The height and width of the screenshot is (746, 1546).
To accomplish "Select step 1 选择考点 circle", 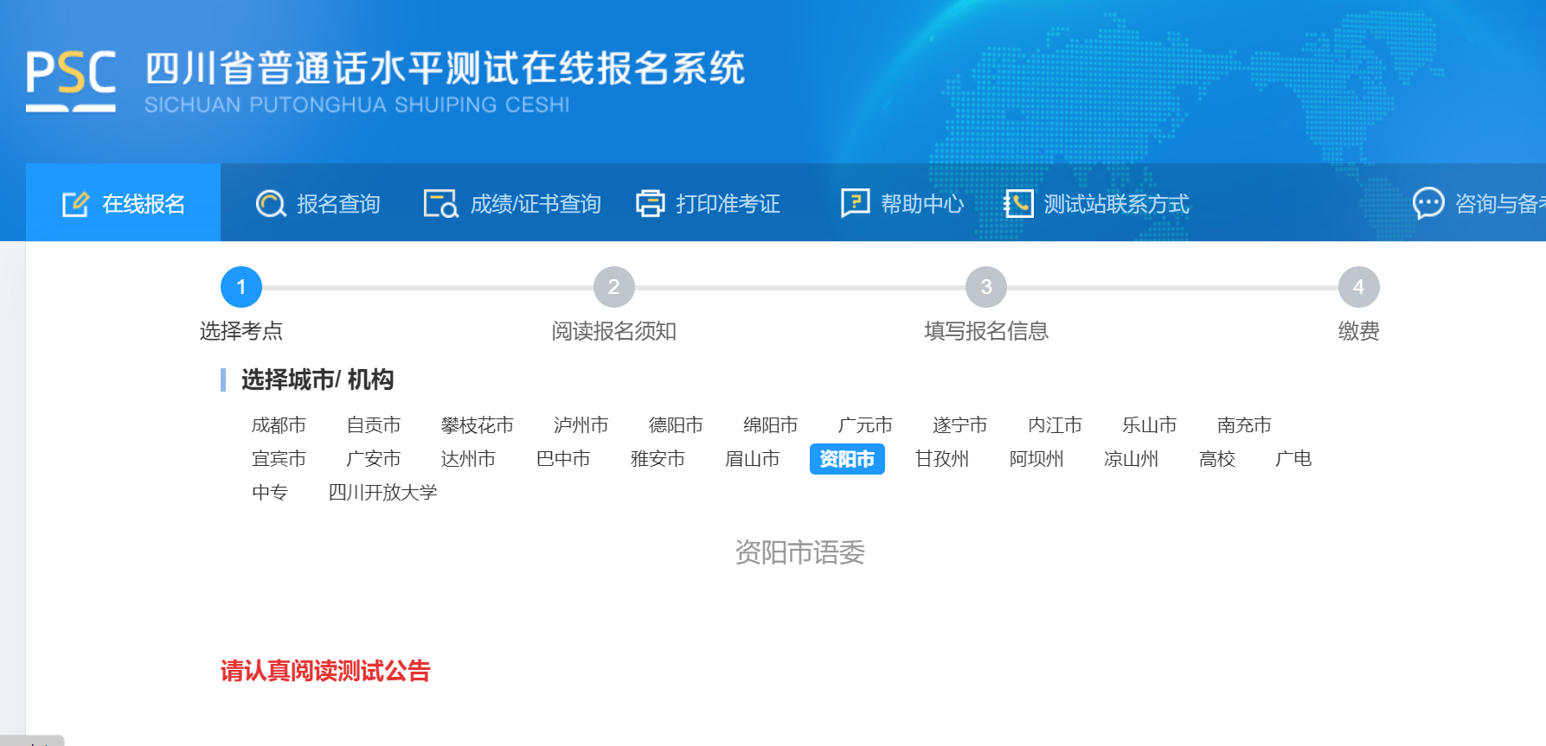I will click(x=241, y=287).
